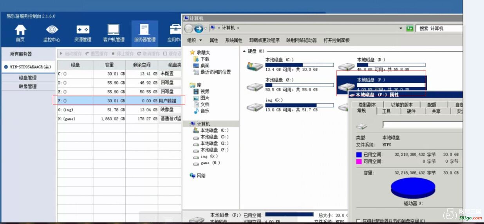Select the img (G:) drive icon
Viewport: 484px width, 224px height.
(255, 106)
